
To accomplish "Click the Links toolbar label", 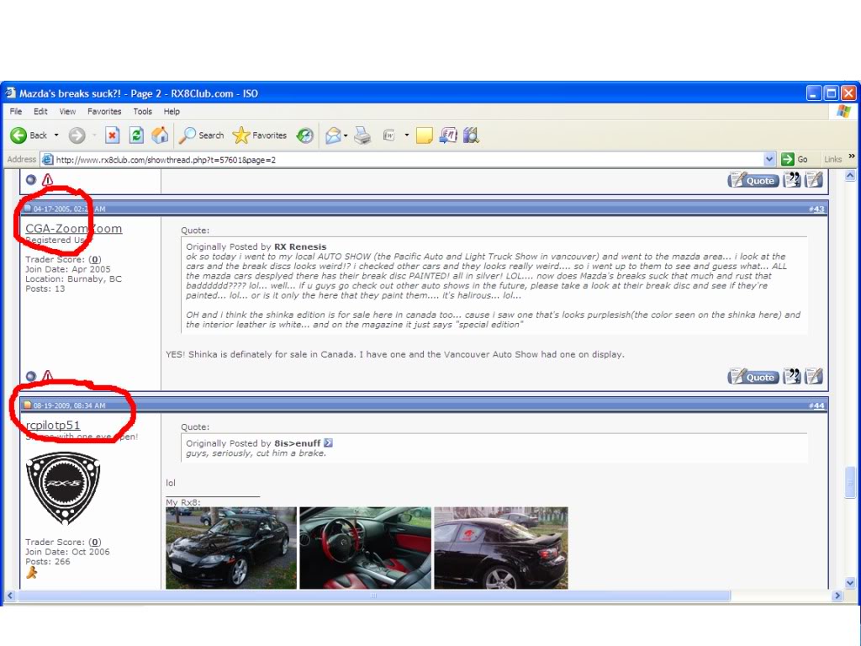I will point(833,159).
